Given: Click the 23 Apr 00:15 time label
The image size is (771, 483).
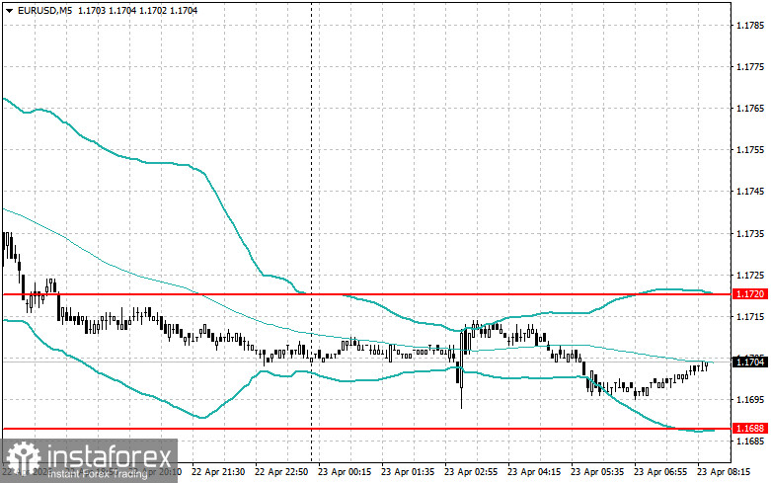Looking at the screenshot, I should 345,472.
